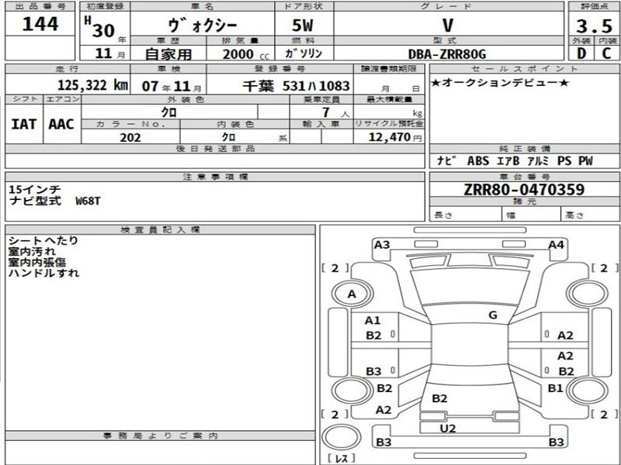Image resolution: width=621 pixels, height=465 pixels.
Task: Select the plate number 千葉 531ハ1083
Action: (297, 86)
